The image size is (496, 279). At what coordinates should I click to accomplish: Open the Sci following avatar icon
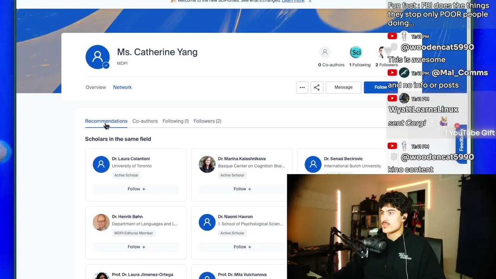pos(356,52)
